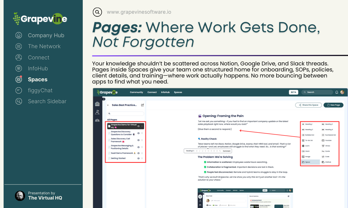Open options menu for Grapevine Messaging & Positioning
Viewport: 348px width, 208px height.
point(142,147)
